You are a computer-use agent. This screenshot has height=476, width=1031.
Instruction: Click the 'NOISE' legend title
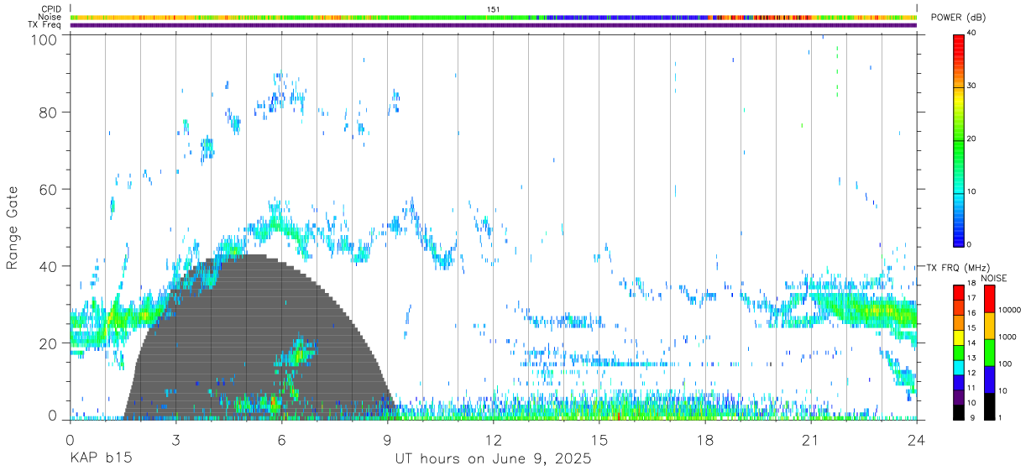[993, 278]
